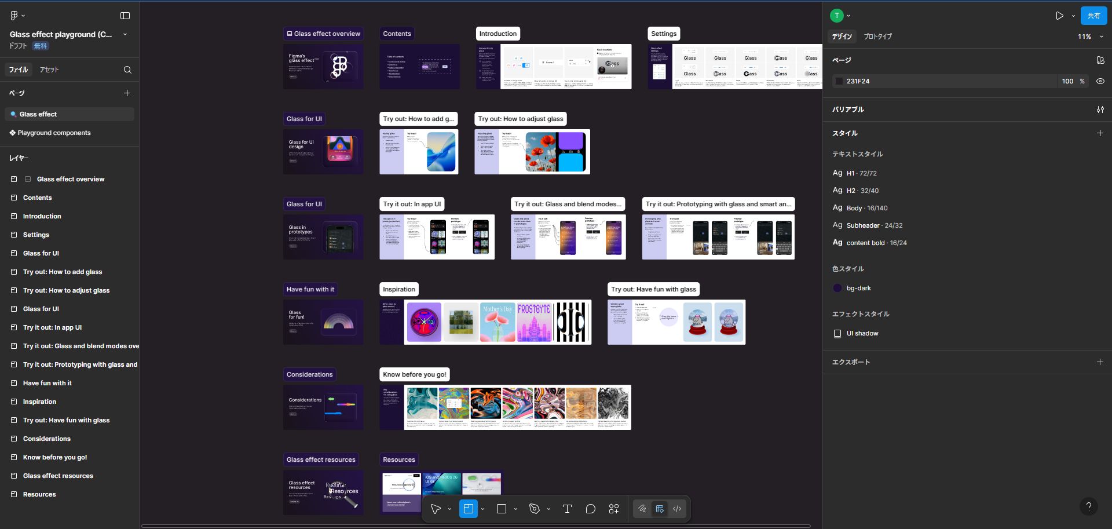Click the 231F24 page color swatch
This screenshot has width=1112, height=529.
pos(839,81)
